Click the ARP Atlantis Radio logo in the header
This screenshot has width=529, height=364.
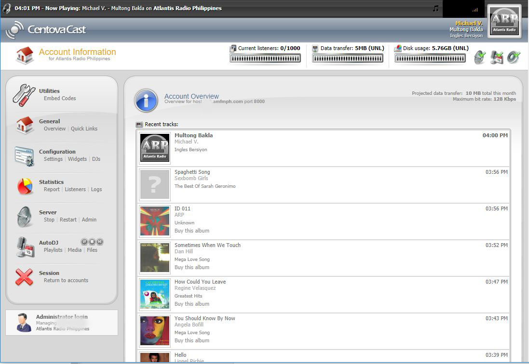tap(504, 21)
